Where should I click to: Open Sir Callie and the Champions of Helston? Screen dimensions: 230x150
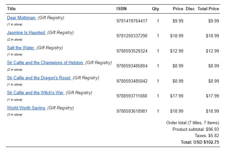pos(45,63)
